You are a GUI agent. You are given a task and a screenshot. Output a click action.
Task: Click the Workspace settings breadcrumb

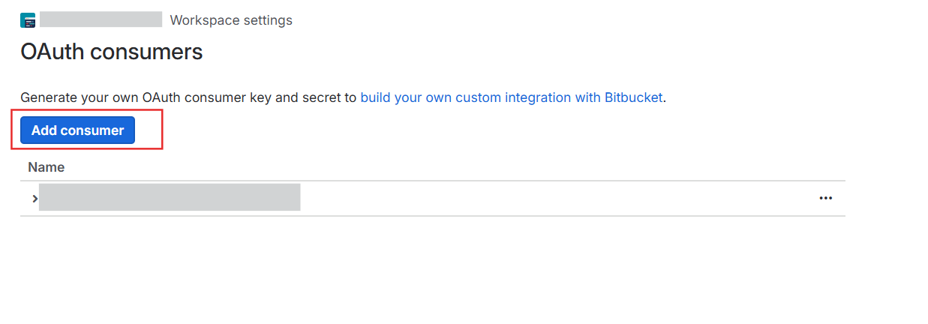[x=231, y=20]
